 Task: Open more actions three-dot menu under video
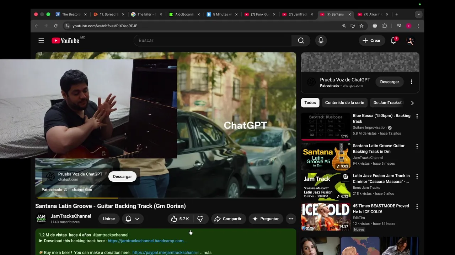(291, 219)
